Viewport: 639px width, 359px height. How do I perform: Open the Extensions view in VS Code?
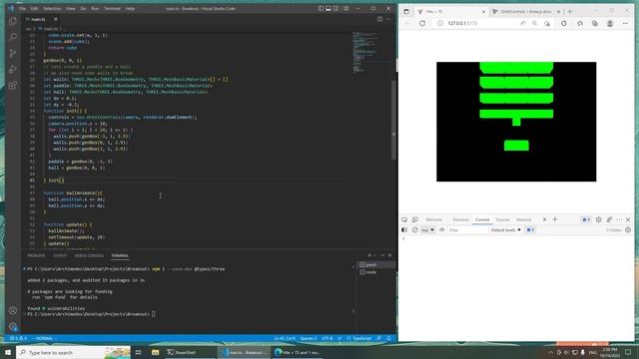point(13,85)
